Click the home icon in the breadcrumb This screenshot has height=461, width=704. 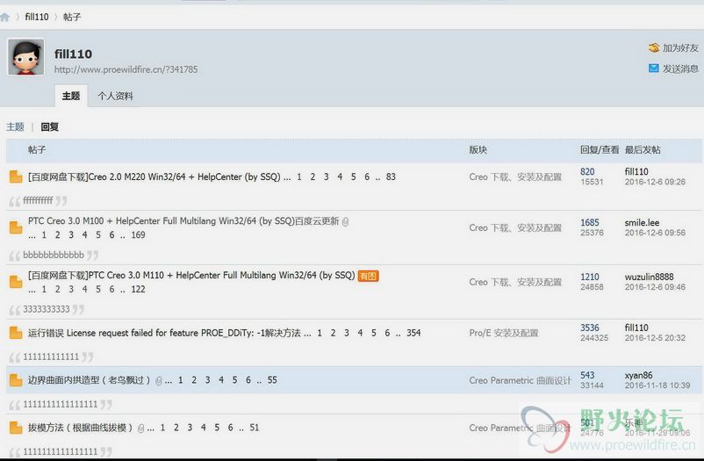pyautogui.click(x=5, y=17)
